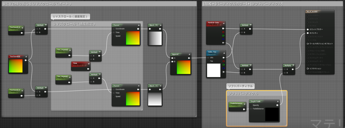Select the Multiply node fed by TexCoord_U
The height and width of the screenshot is (128, 345).
pyautogui.click(x=41, y=29)
